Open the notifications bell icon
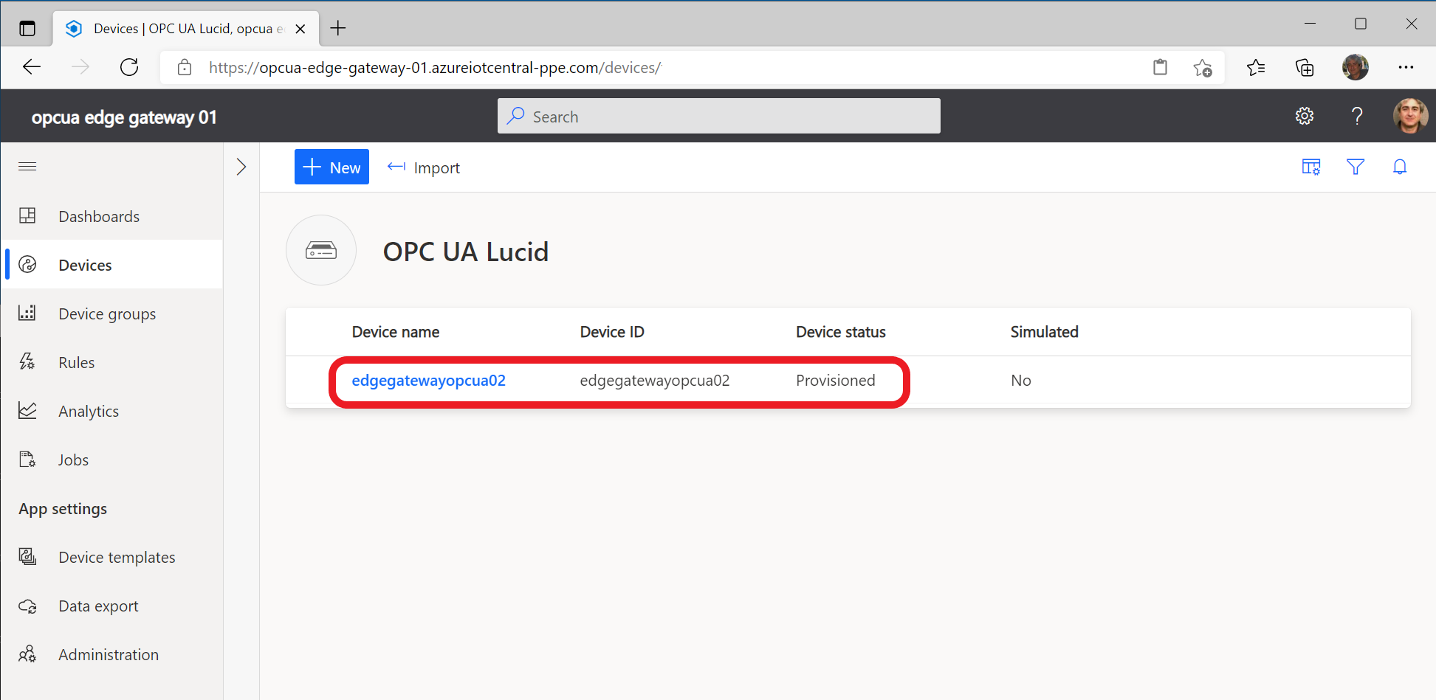 pyautogui.click(x=1400, y=167)
